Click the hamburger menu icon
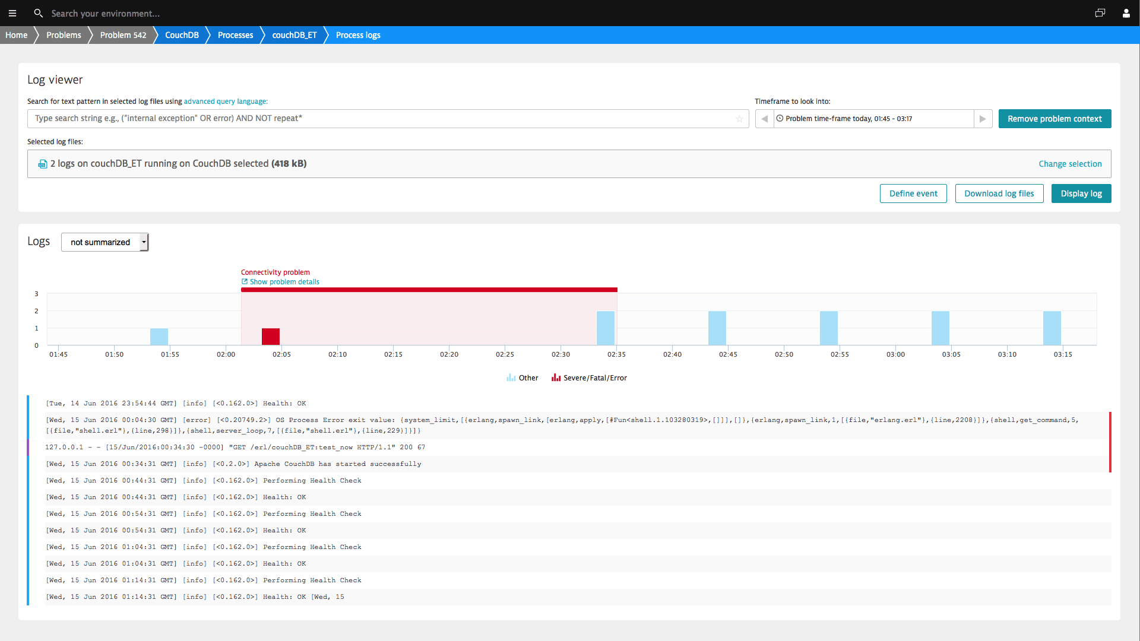 click(12, 13)
